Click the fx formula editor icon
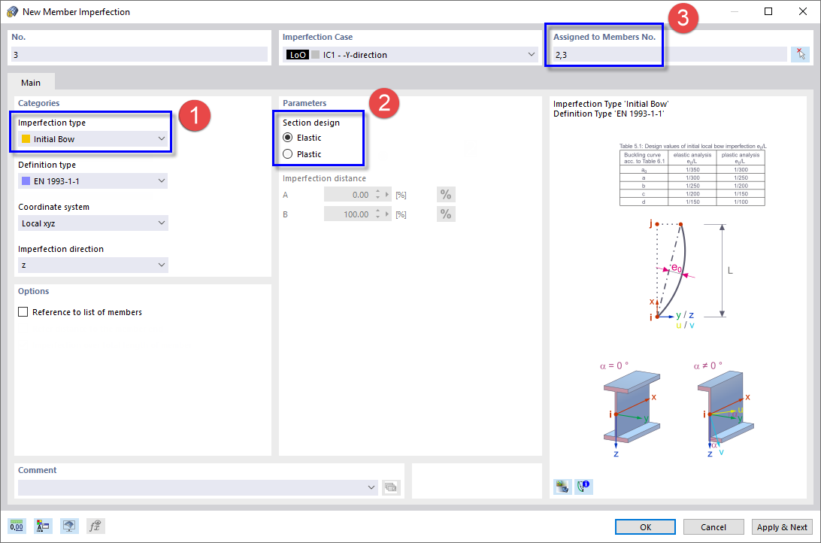 point(95,526)
